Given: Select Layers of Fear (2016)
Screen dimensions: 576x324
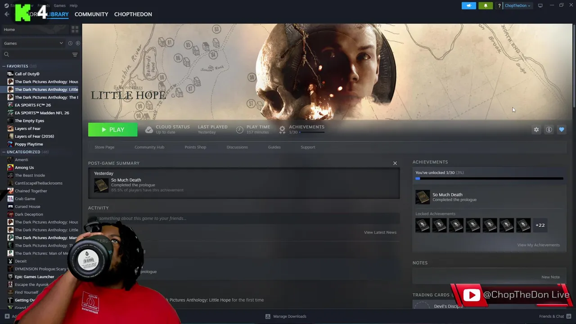Looking at the screenshot, I should (34, 136).
